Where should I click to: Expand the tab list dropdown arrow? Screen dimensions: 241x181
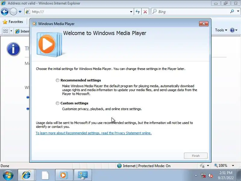(x=11, y=31)
